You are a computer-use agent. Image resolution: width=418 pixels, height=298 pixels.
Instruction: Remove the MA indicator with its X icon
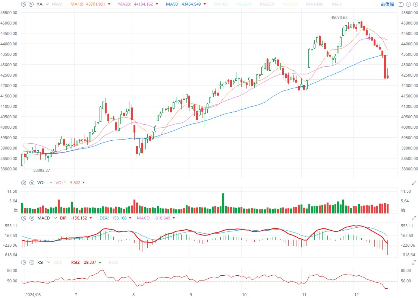coord(31,4)
